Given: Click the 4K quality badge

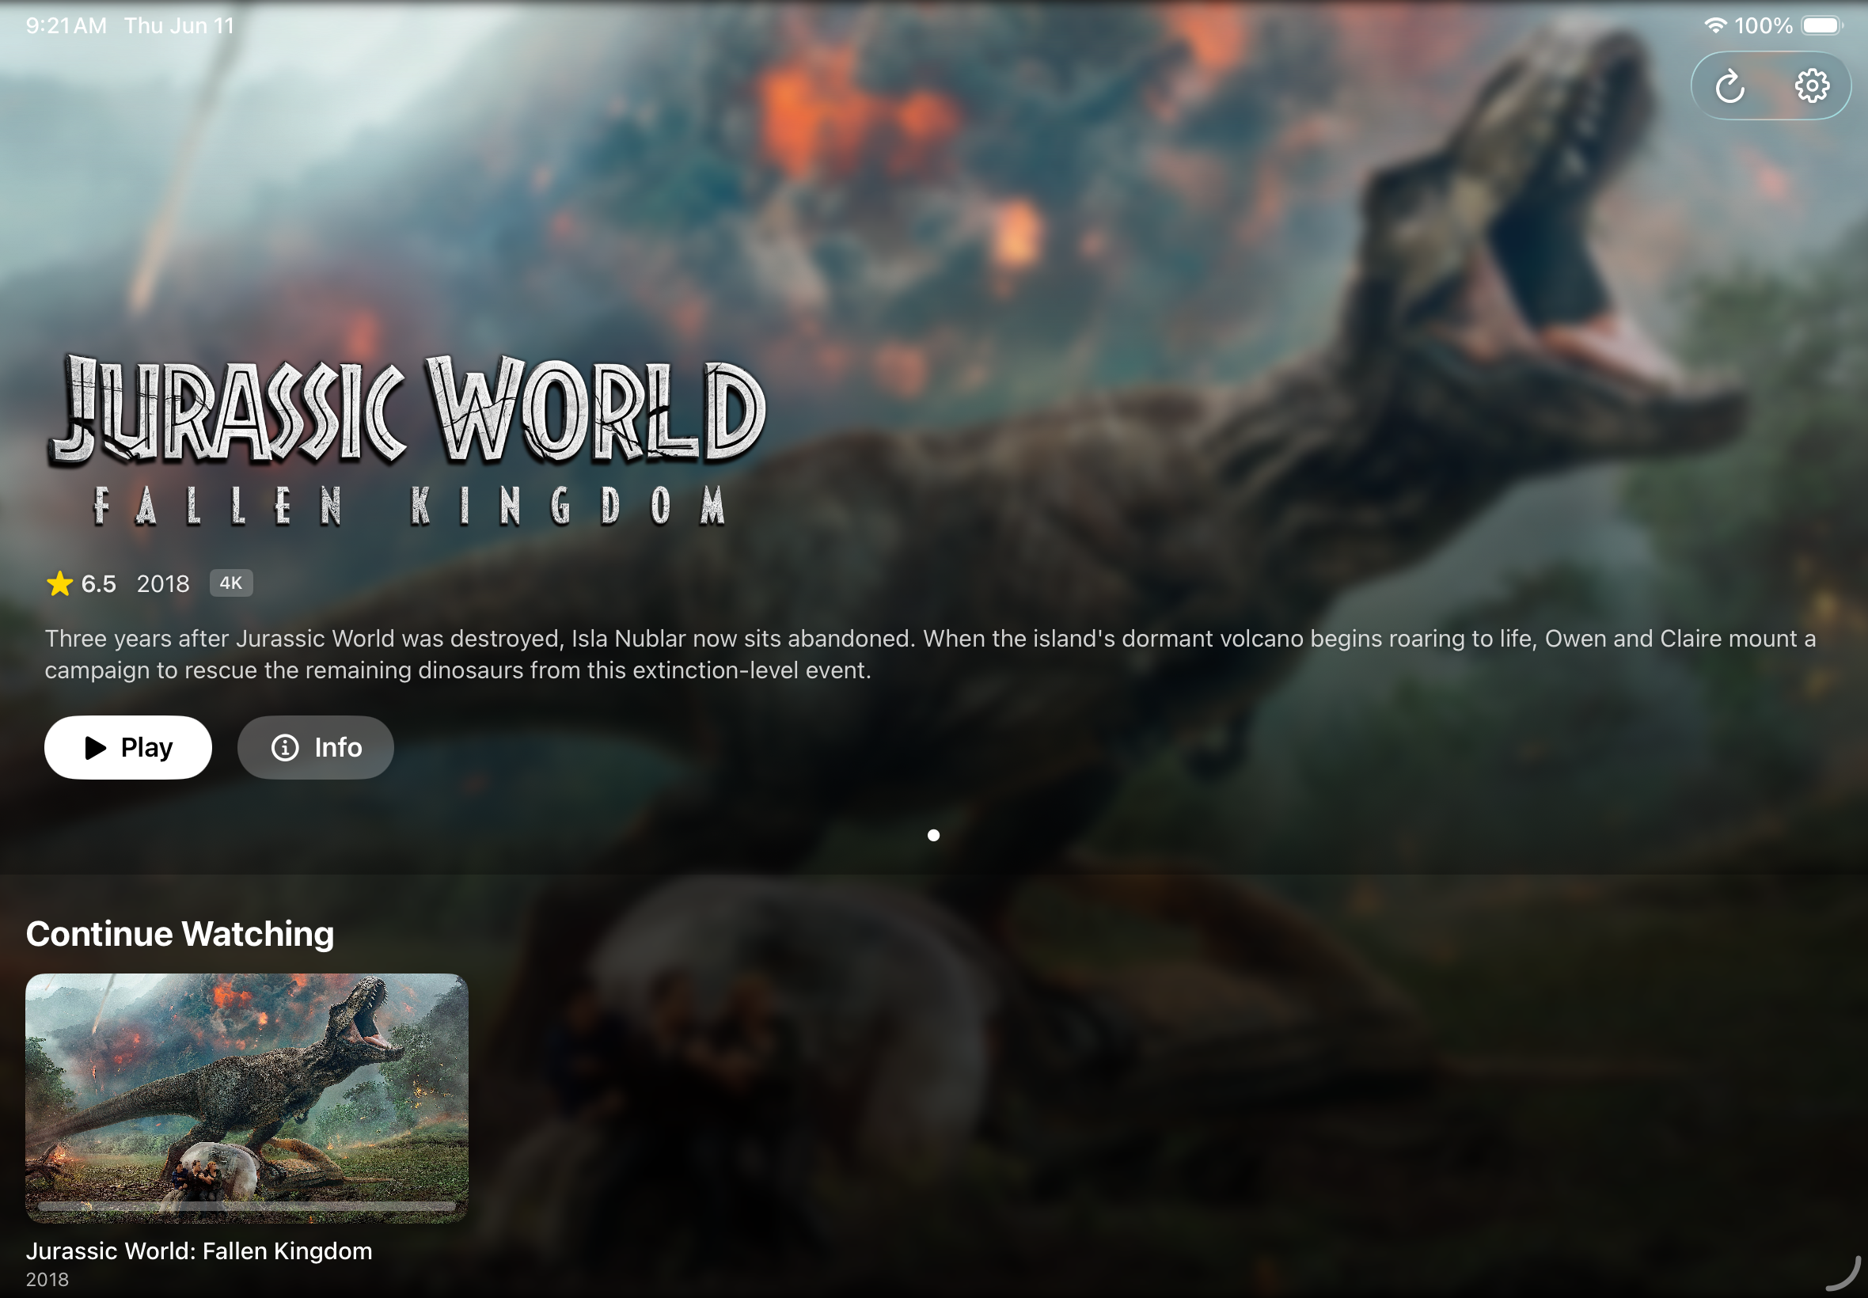Looking at the screenshot, I should coord(231,583).
